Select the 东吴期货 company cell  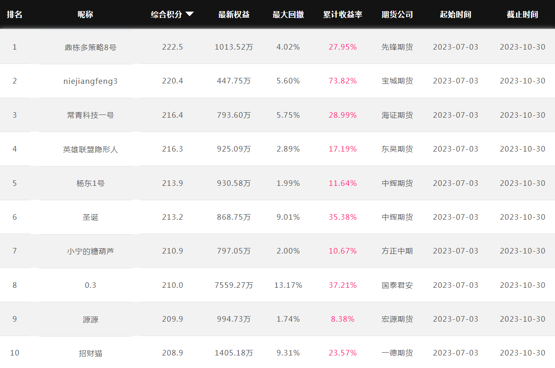(397, 149)
